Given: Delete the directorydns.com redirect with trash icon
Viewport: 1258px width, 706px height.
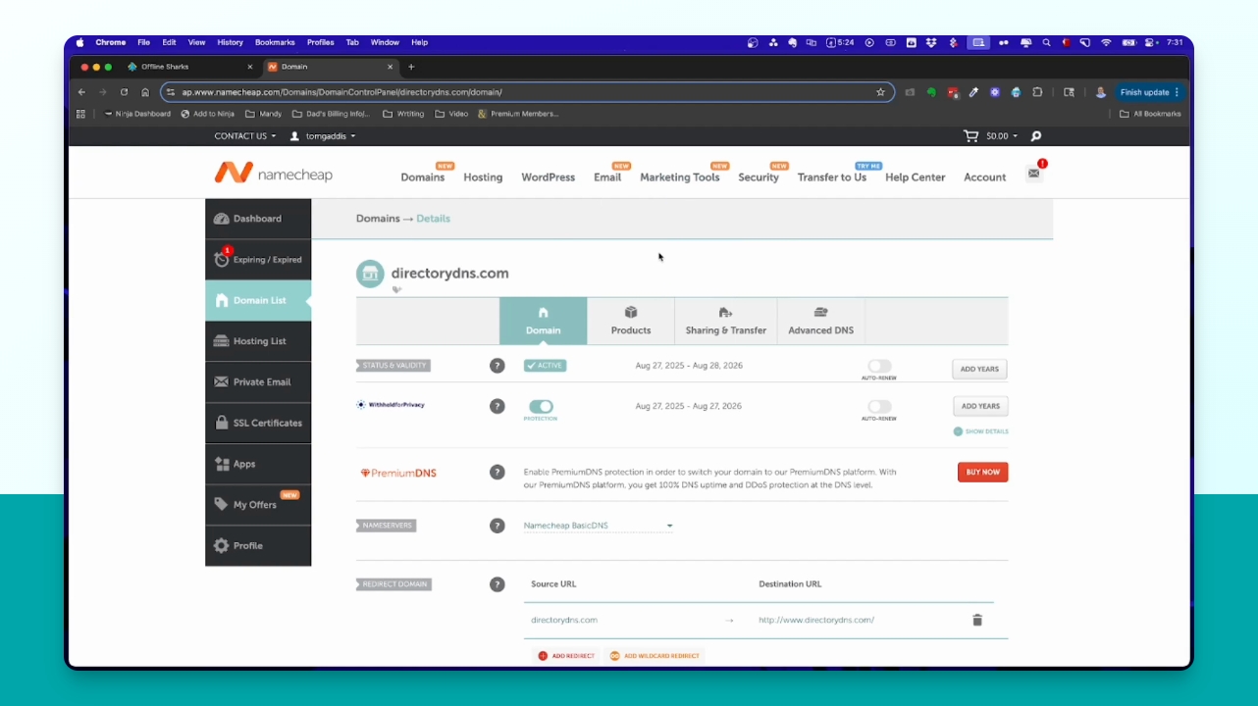Looking at the screenshot, I should pos(977,620).
